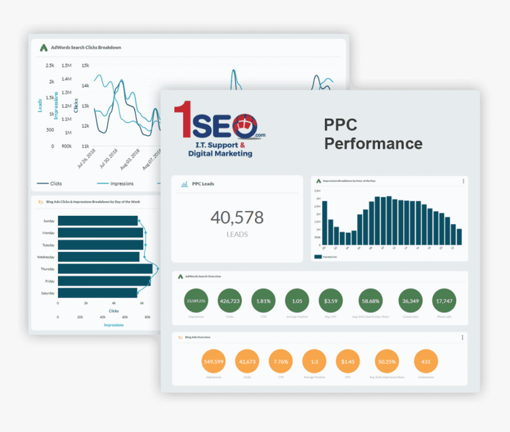Image resolution: width=510 pixels, height=432 pixels.
Task: Click the Jul 26, 2018 date label
Action: pos(87,158)
